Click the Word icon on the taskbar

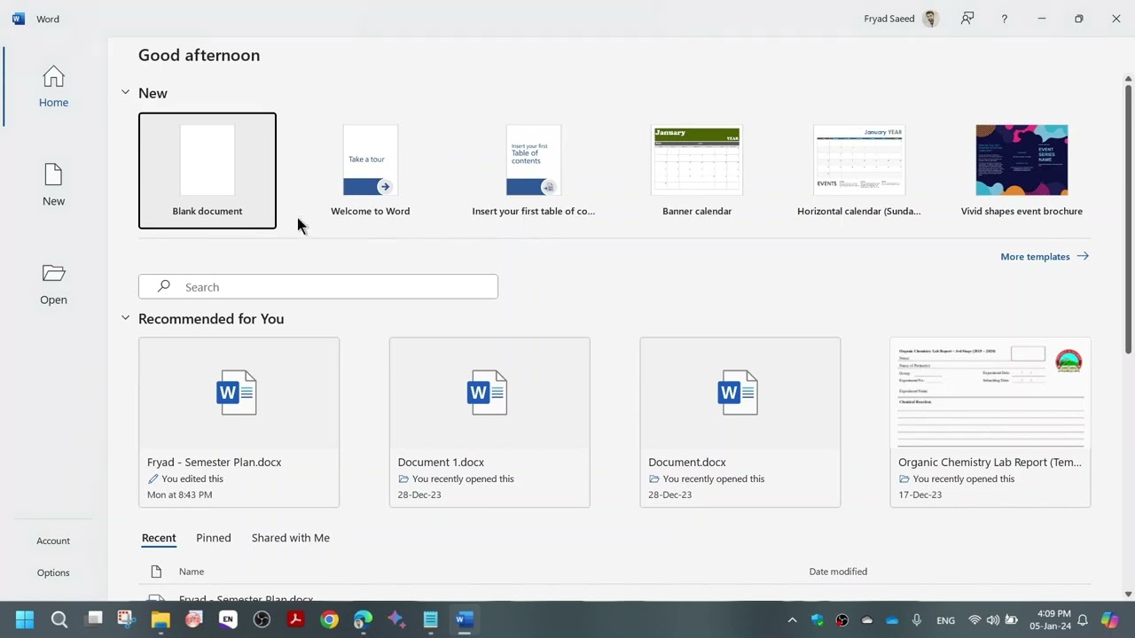(x=464, y=619)
